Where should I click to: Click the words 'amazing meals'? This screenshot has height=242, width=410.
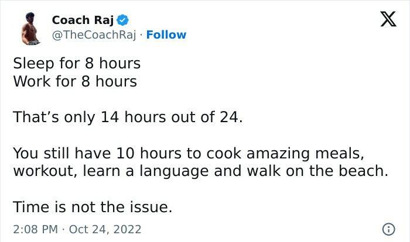coord(310,154)
